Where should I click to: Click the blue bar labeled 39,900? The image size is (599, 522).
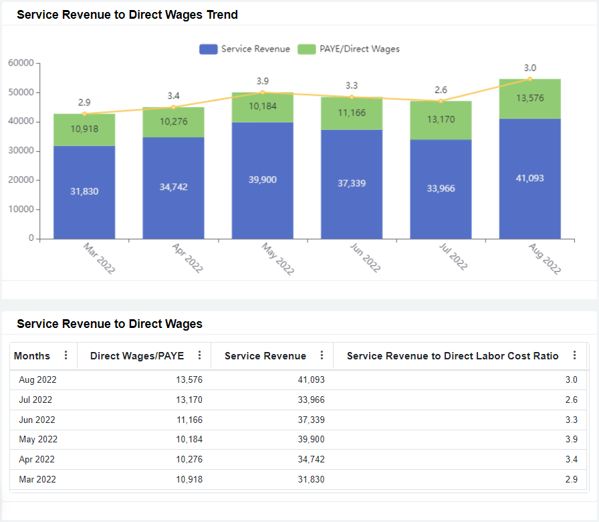[x=262, y=179]
